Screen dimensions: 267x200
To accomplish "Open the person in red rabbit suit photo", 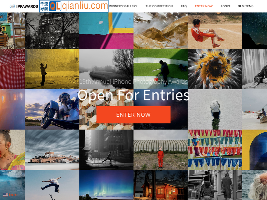I will click(161, 150).
